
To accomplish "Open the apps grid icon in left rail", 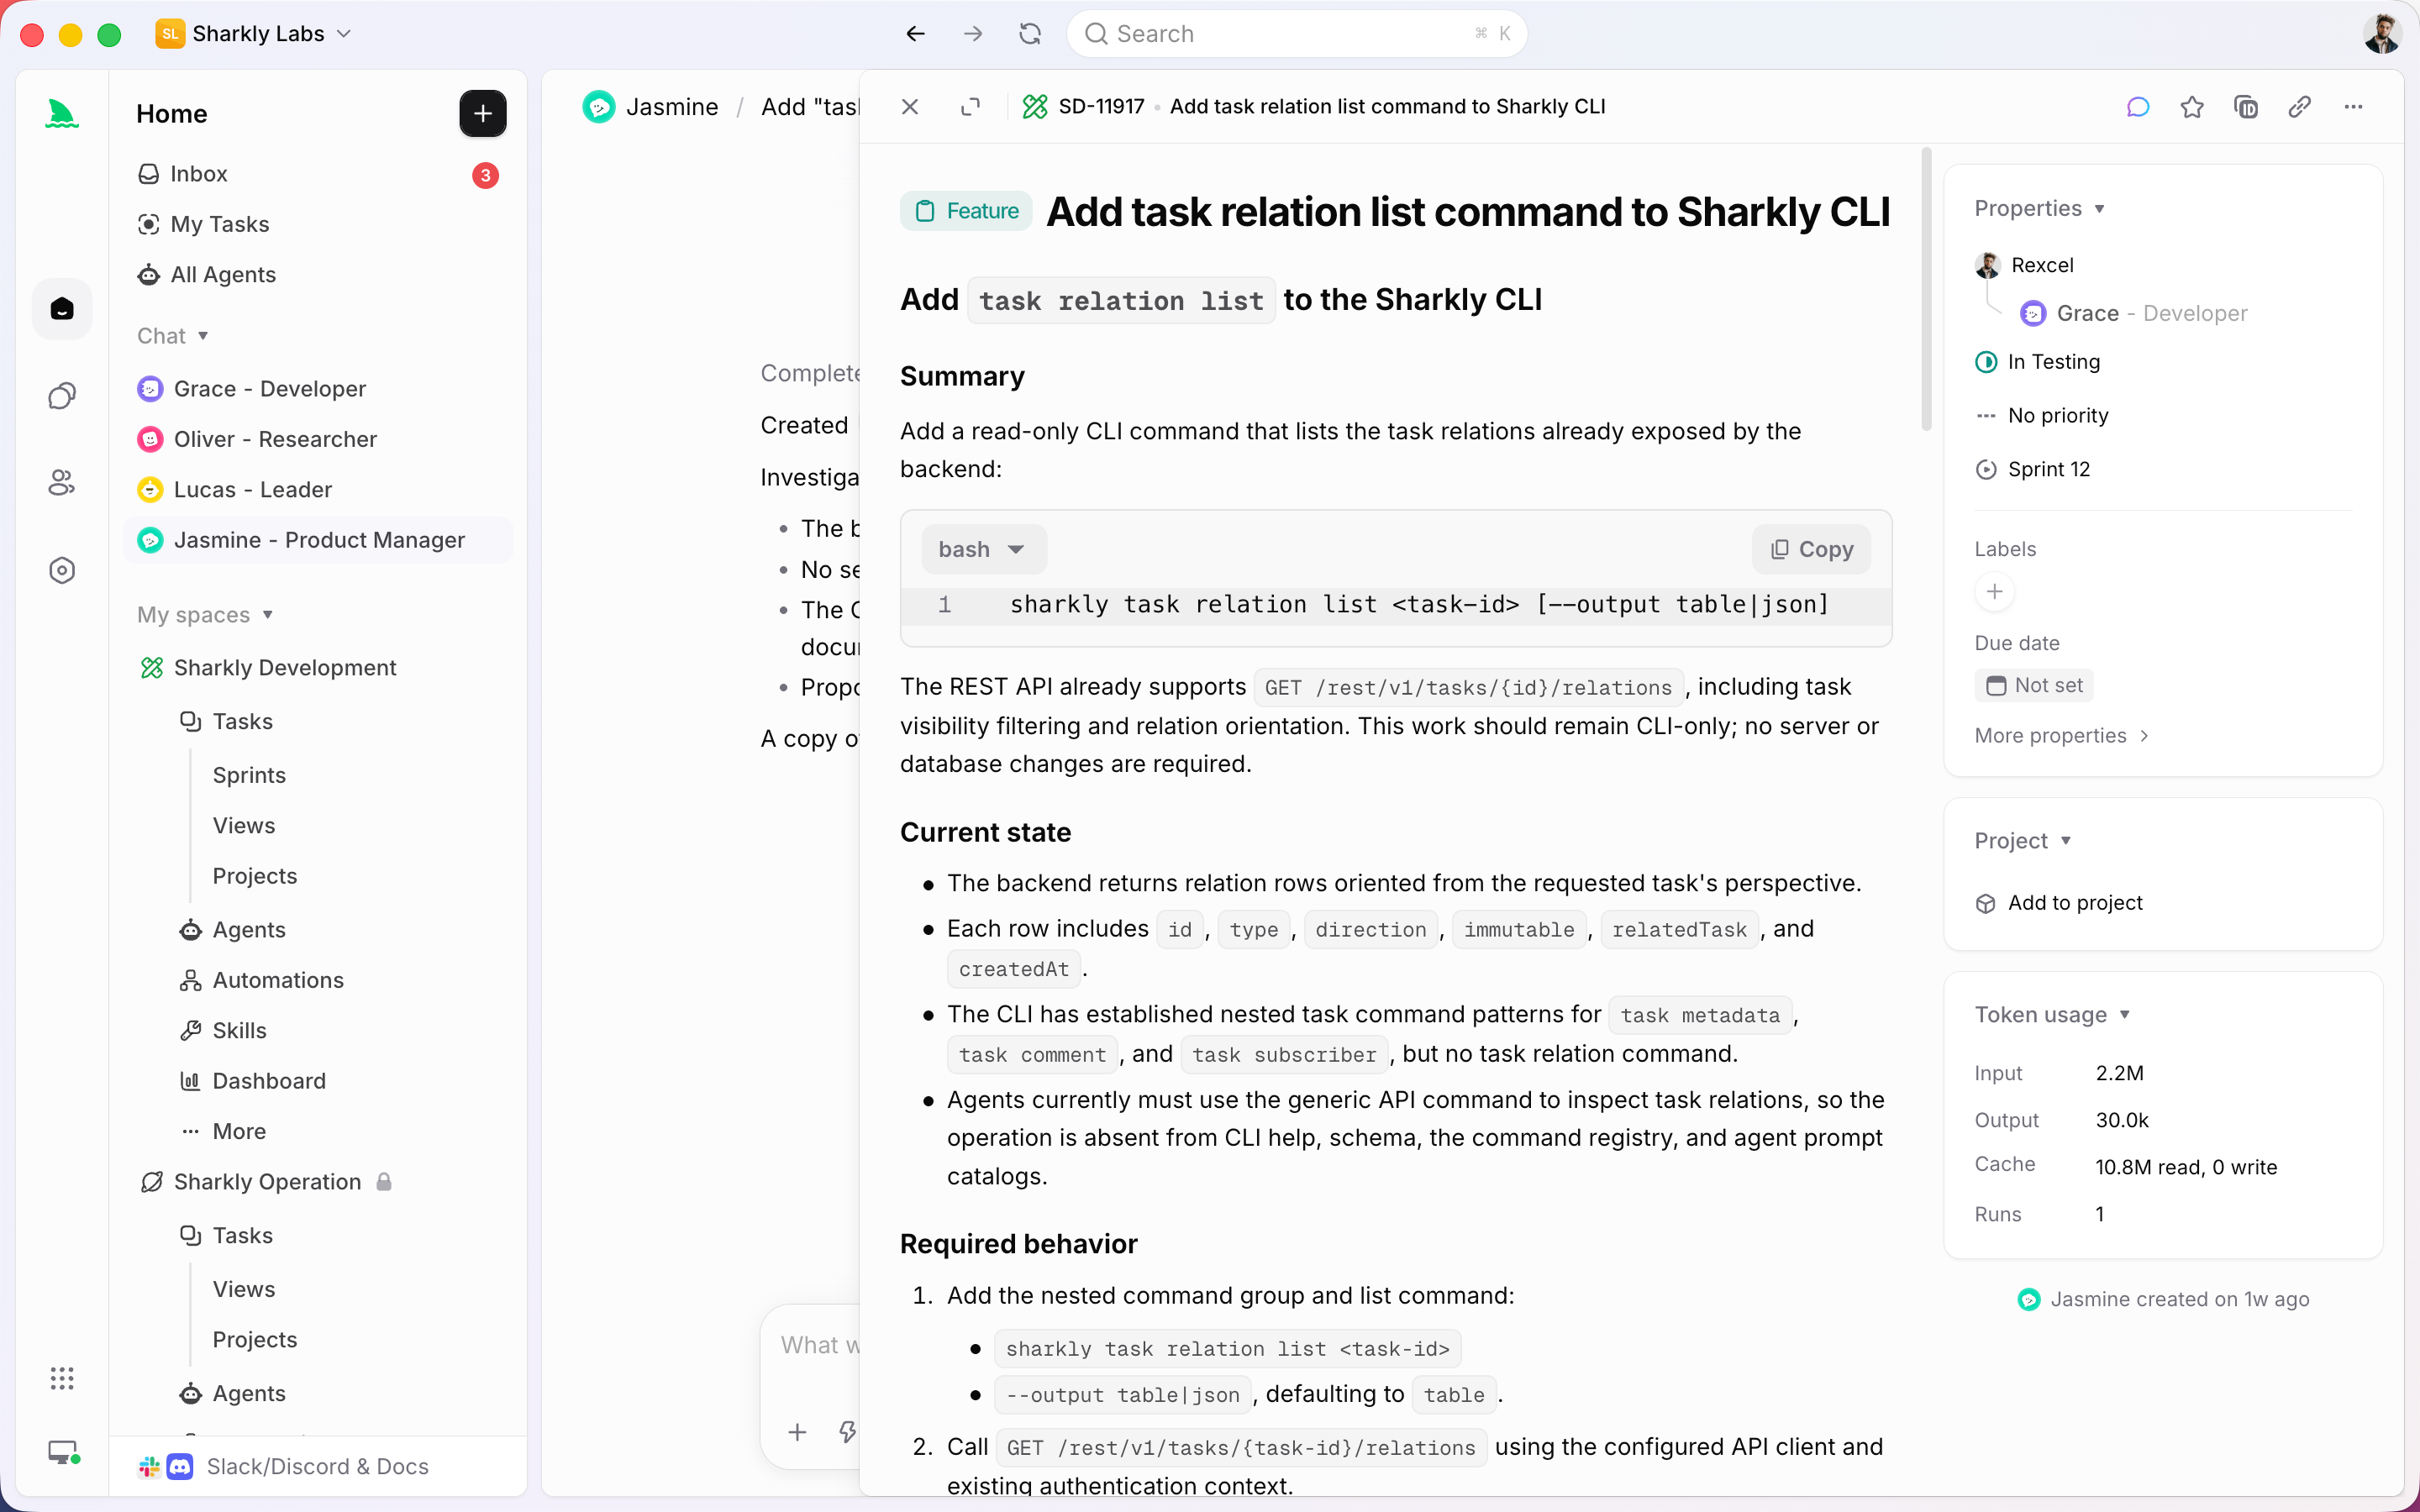I will point(62,1378).
